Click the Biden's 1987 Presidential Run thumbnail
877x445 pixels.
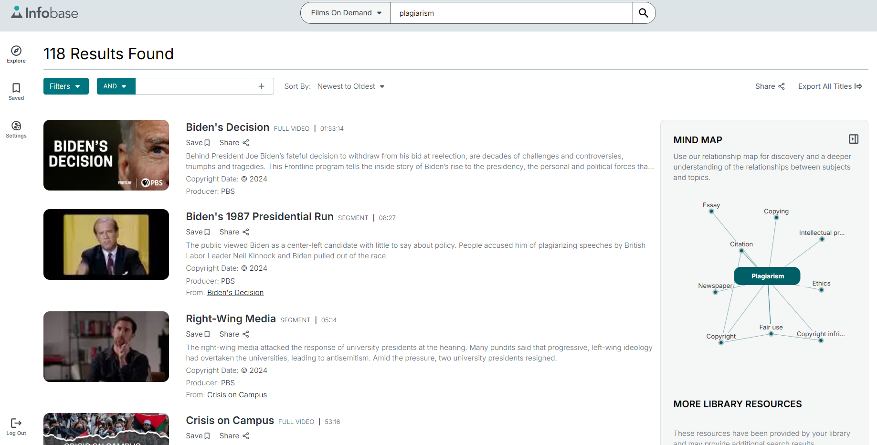point(106,244)
